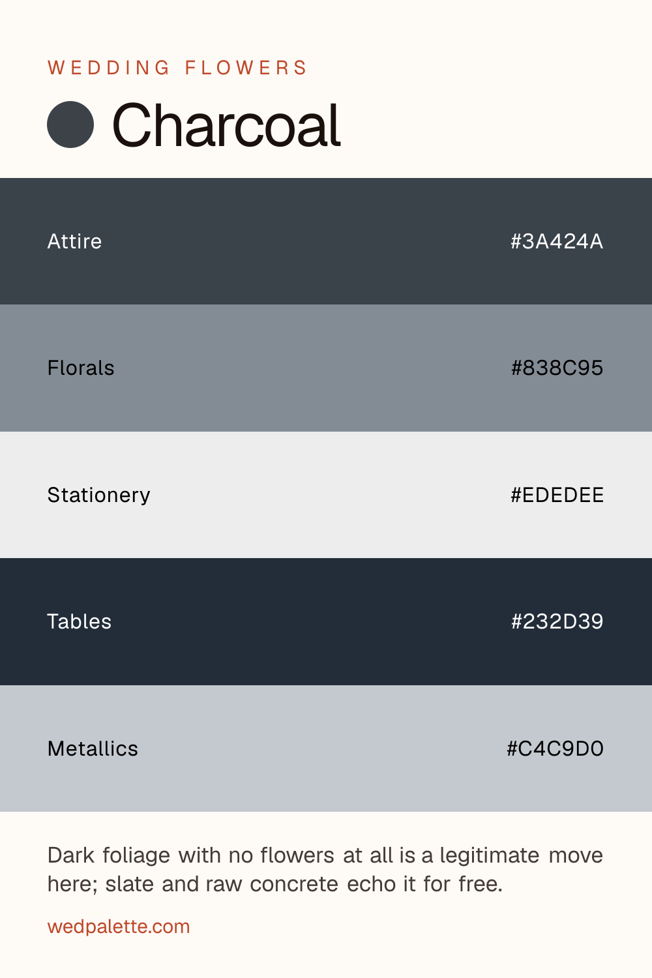Viewport: 652px width, 978px height.
Task: Click the dark foliage description paragraph
Action: tap(325, 870)
